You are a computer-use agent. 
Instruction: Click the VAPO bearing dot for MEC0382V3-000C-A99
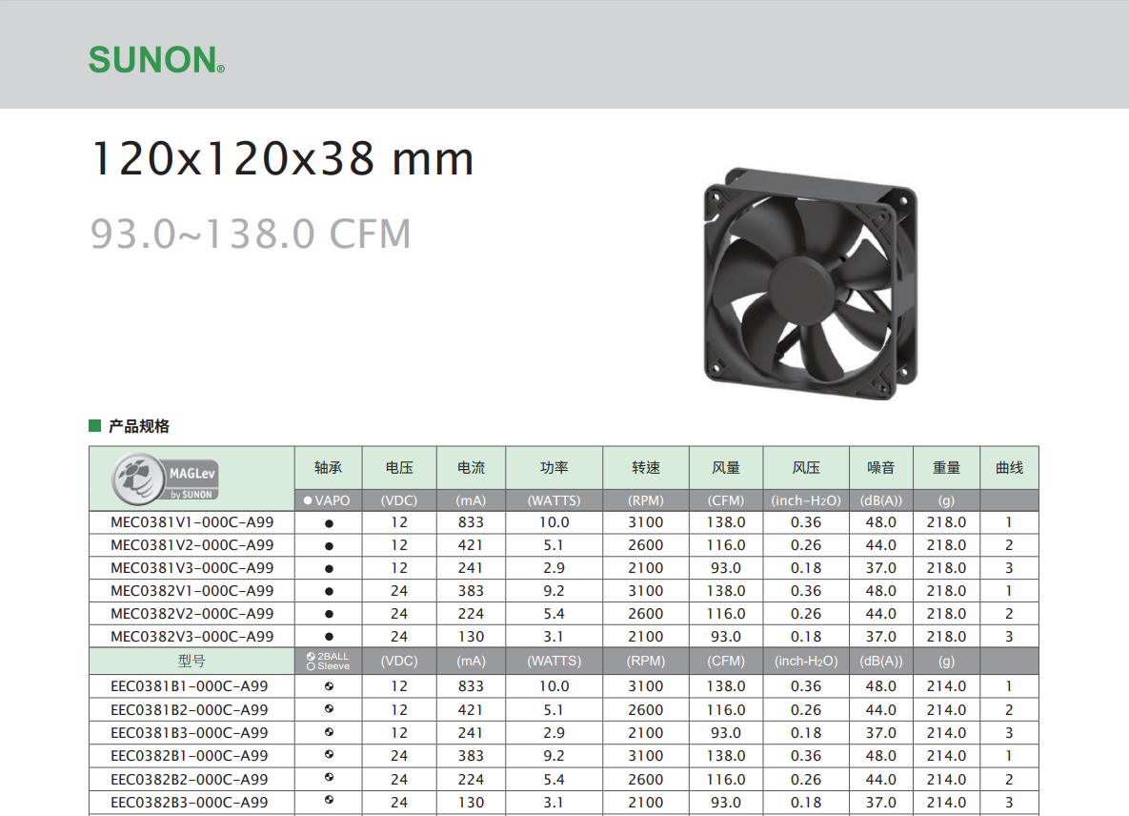coord(329,638)
